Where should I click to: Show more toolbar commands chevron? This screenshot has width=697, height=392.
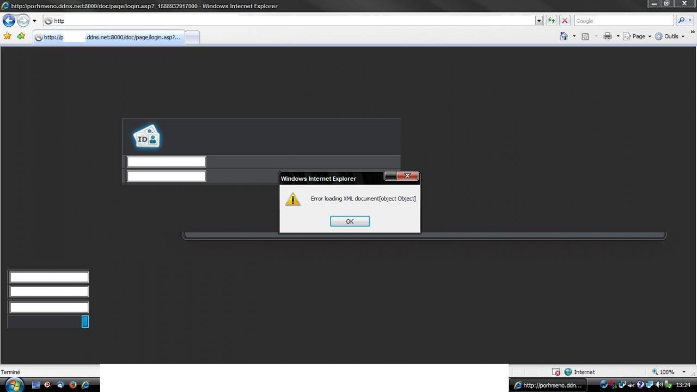point(693,33)
